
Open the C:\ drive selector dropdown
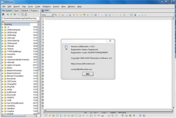[x=24, y=14]
